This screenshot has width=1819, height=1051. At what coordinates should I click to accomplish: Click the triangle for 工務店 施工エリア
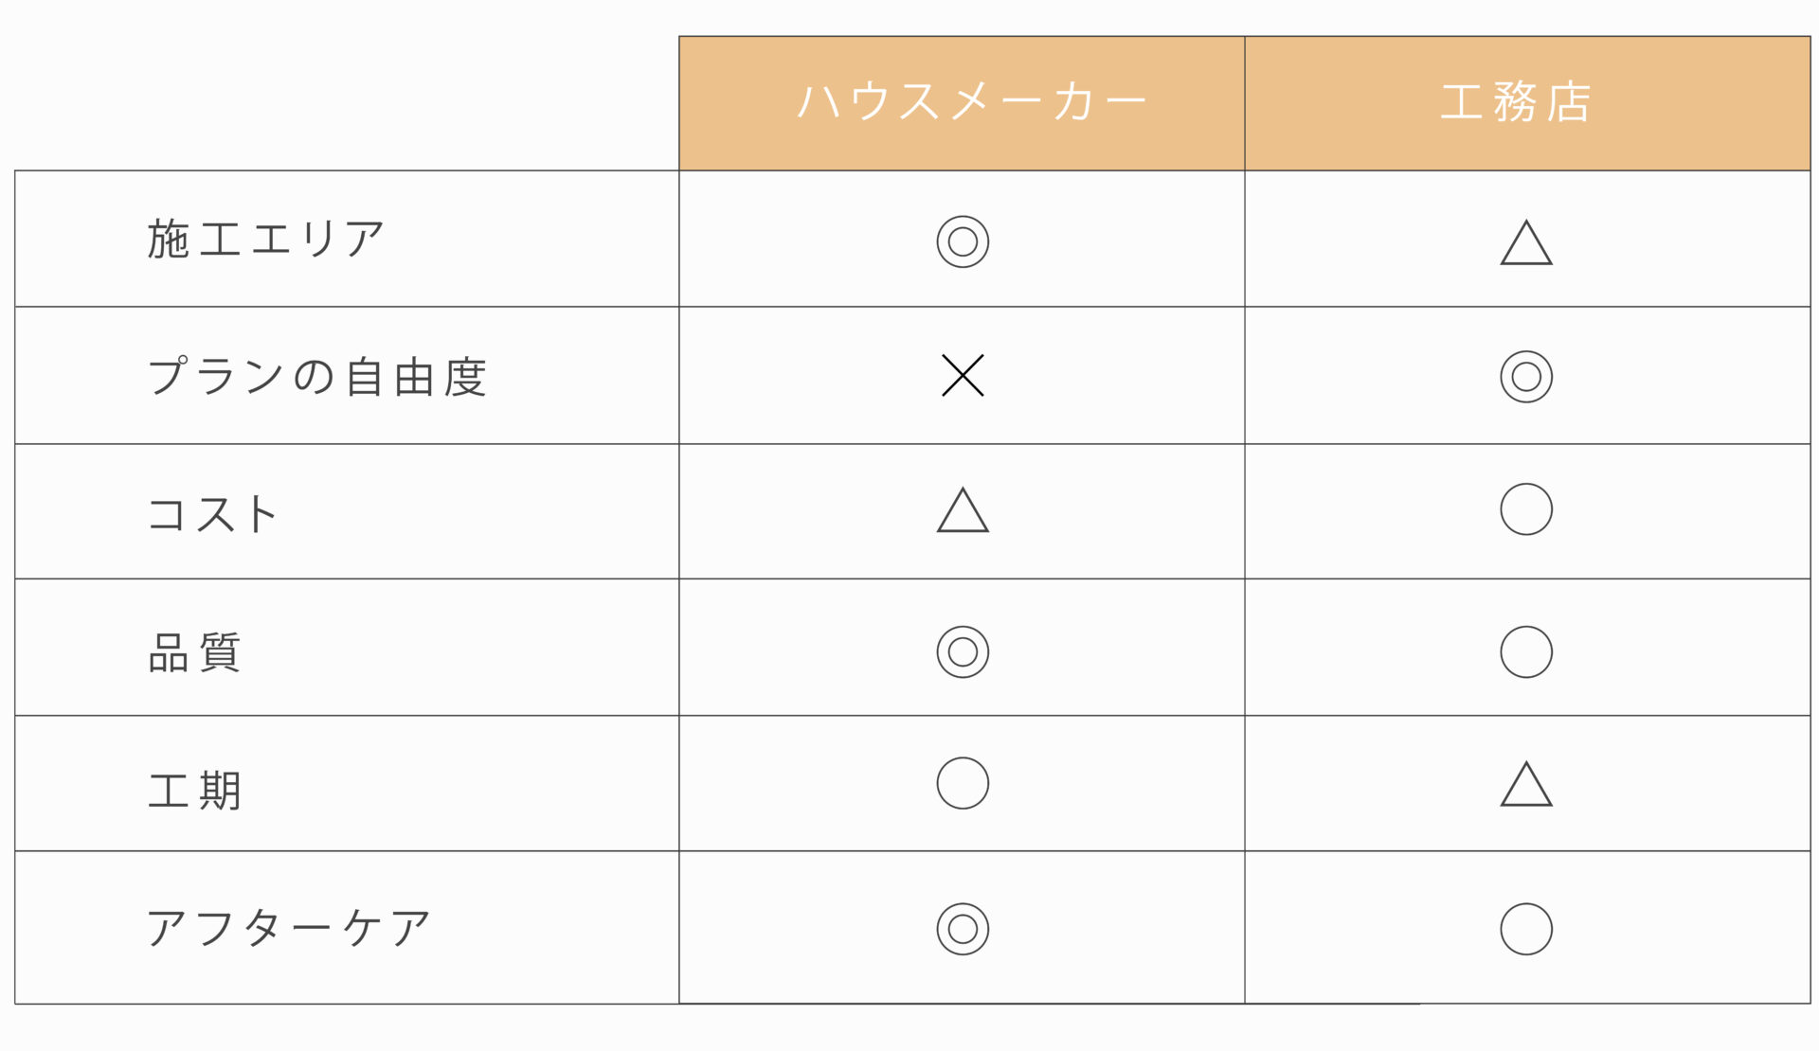(1526, 242)
